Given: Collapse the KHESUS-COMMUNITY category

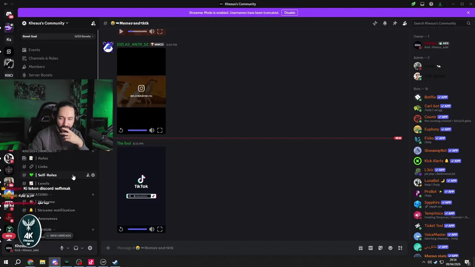Looking at the screenshot, I should 41,151.
